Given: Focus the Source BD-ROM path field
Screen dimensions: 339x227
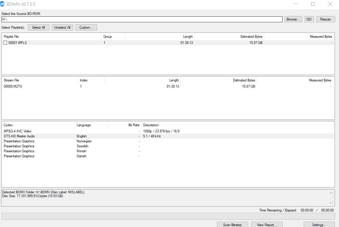Looking at the screenshot, I should [142, 19].
